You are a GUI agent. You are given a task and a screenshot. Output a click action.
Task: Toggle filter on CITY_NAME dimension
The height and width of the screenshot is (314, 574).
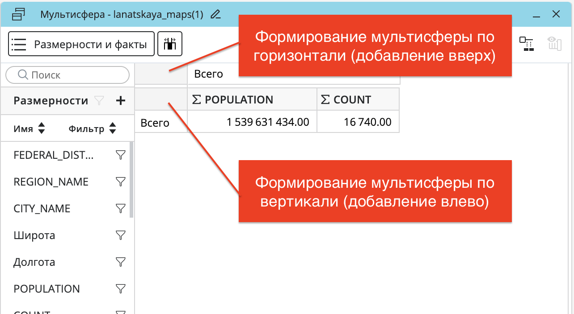(x=120, y=209)
